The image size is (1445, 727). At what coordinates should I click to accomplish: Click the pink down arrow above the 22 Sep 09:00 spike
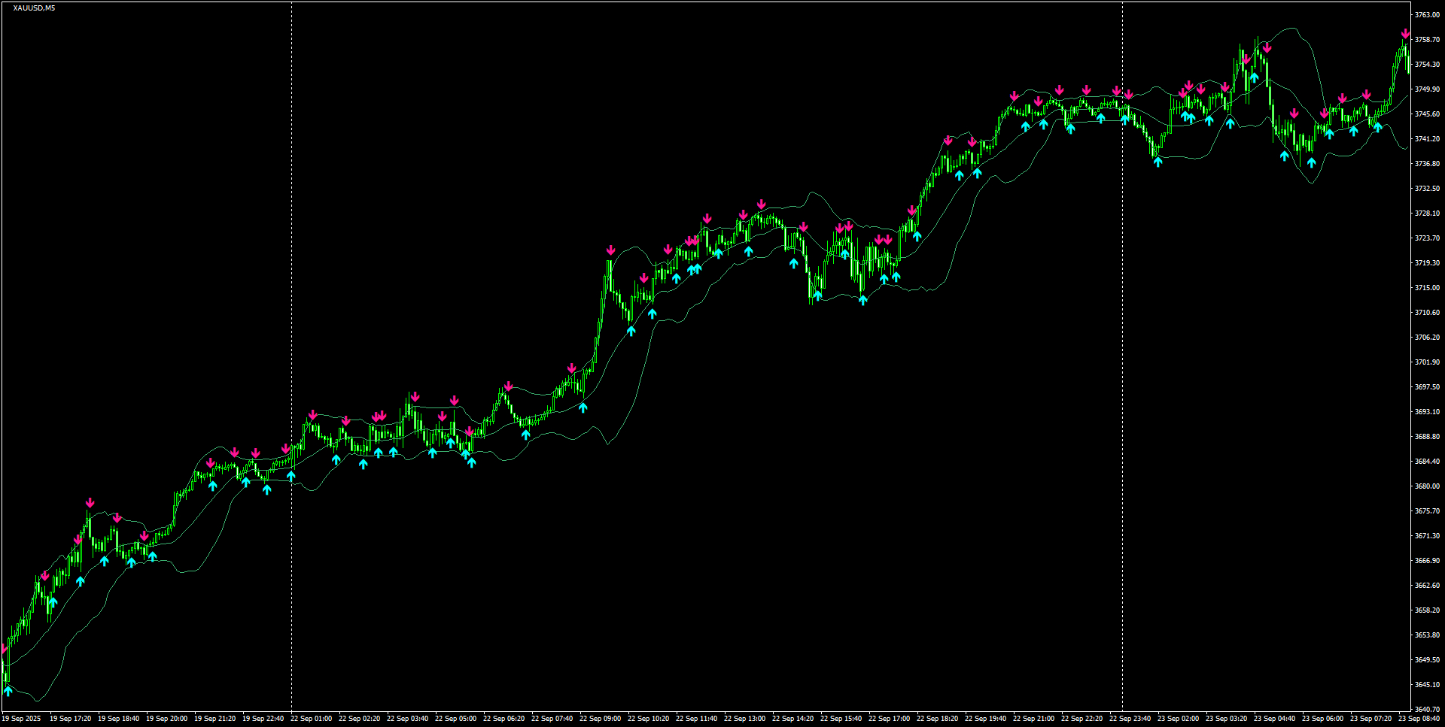(610, 249)
